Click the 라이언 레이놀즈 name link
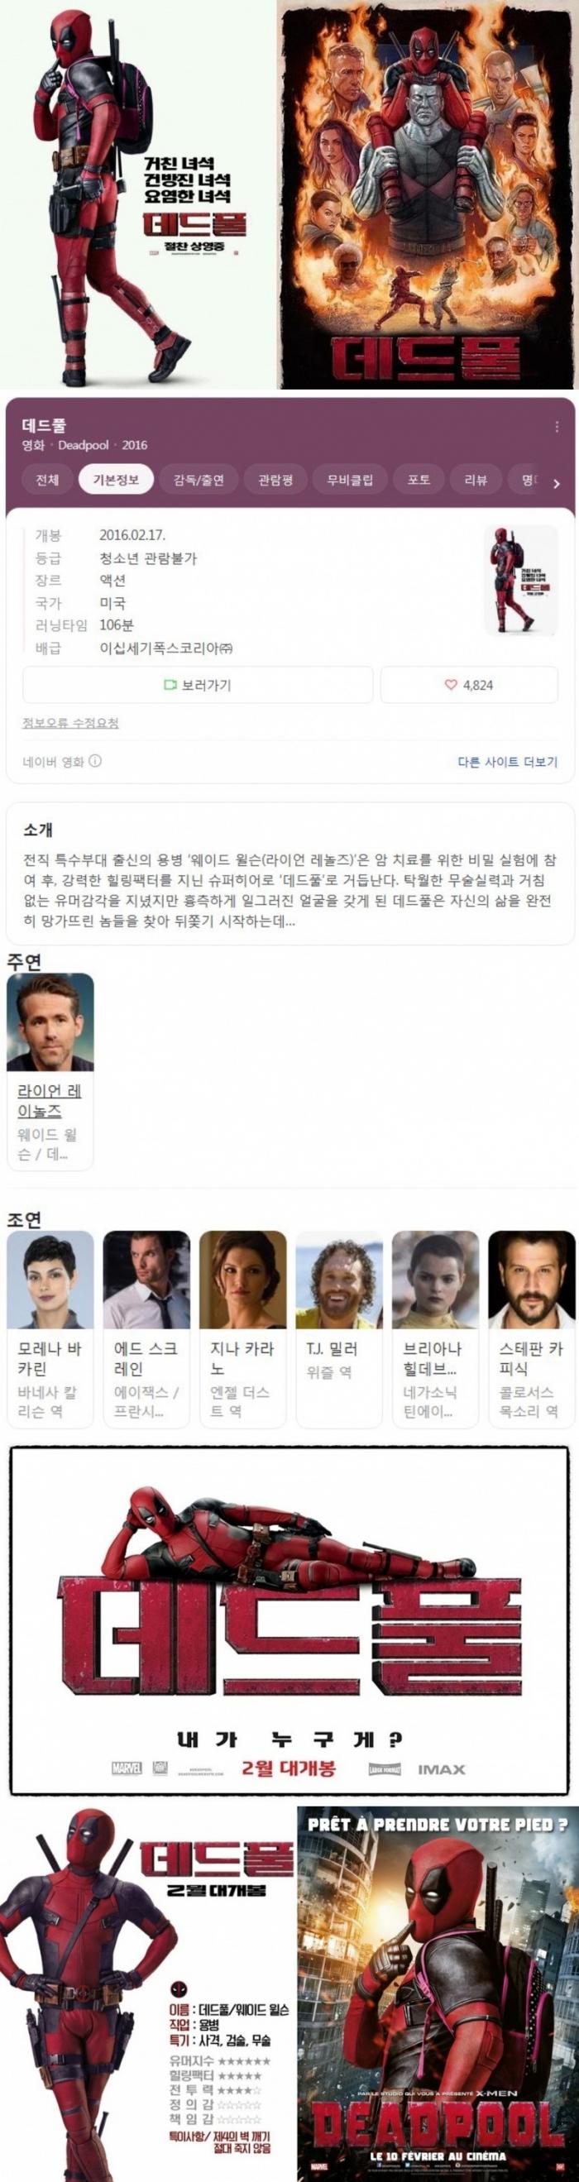Screen dimensions: 579x2182 point(50,1100)
